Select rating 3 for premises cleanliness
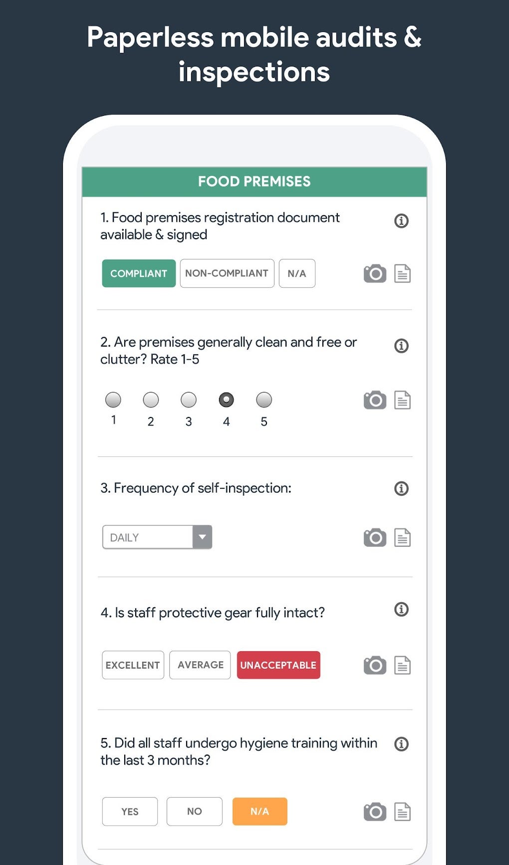Image resolution: width=509 pixels, height=865 pixels. [x=188, y=400]
